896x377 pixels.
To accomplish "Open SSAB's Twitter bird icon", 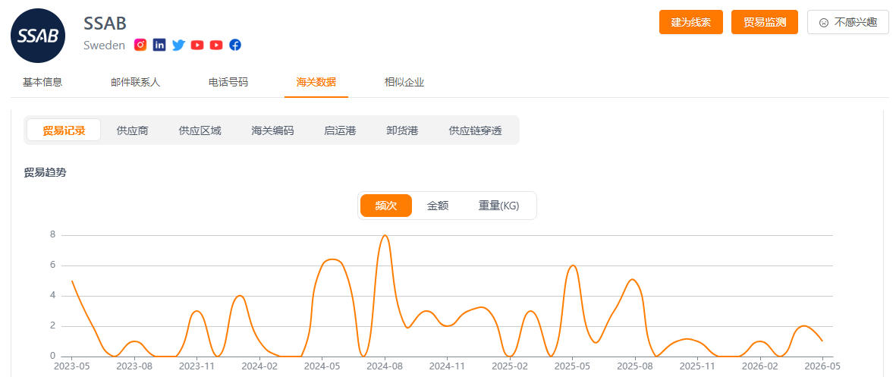I will point(178,45).
